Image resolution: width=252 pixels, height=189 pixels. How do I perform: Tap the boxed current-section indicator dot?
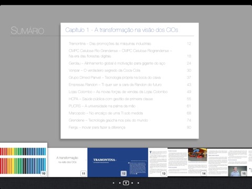(x=126, y=183)
